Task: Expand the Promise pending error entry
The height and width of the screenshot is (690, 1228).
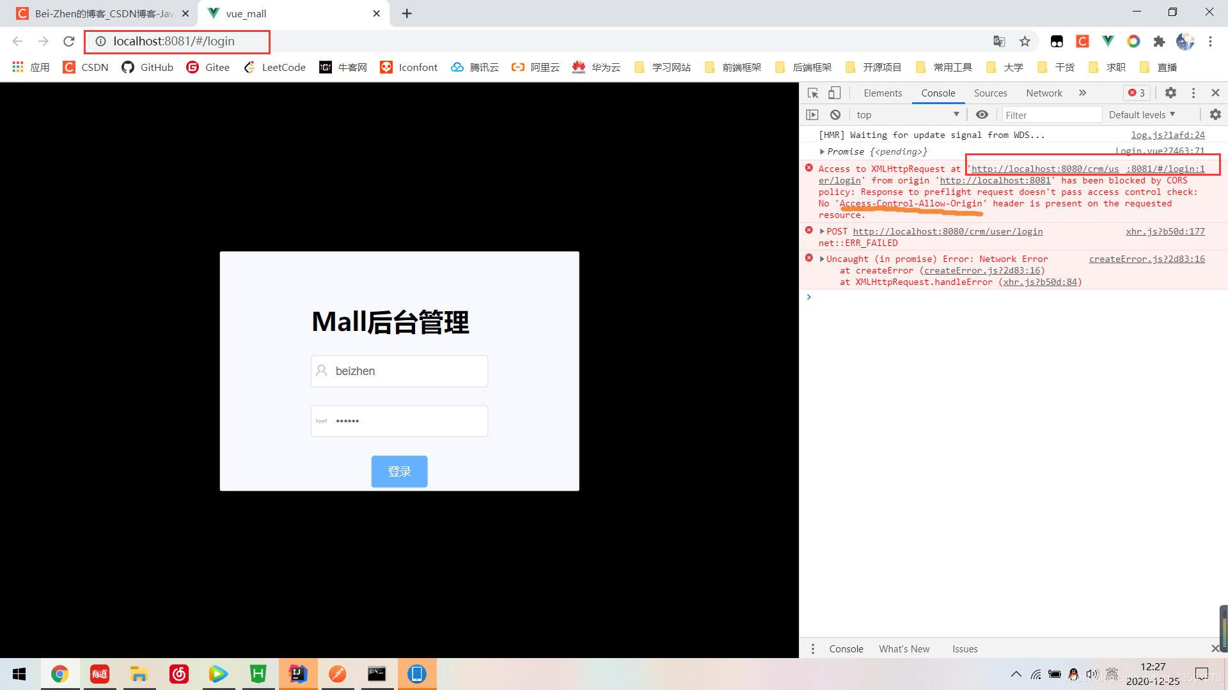Action: (823, 151)
